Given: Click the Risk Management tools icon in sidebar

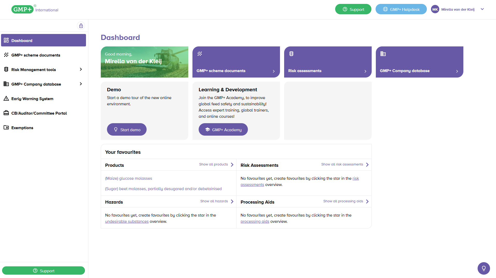Looking at the screenshot, I should (6, 69).
